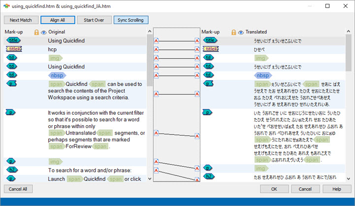Click the Translated pane scroll down arrow
The image size is (355, 206).
tap(349, 179)
